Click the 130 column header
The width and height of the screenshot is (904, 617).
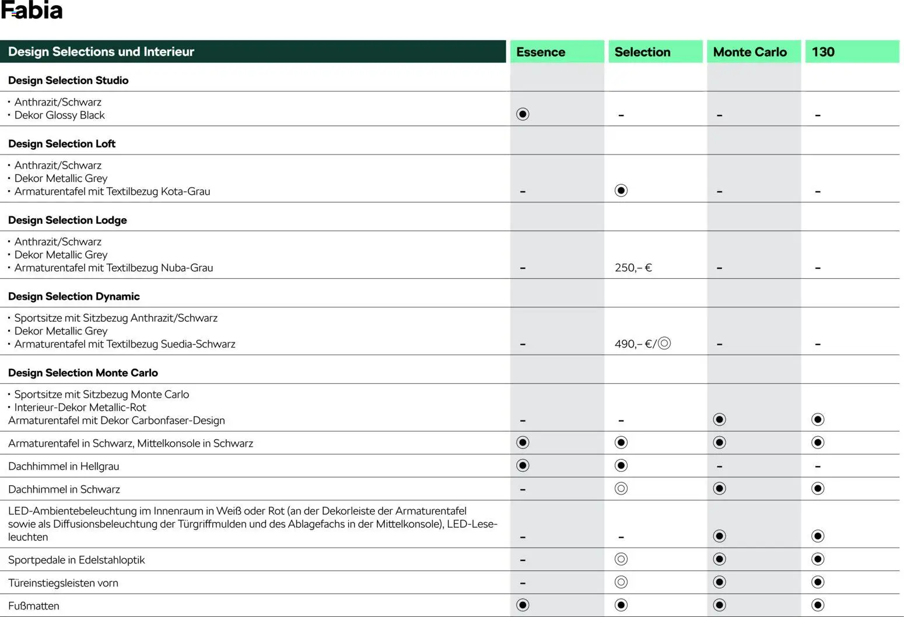[823, 52]
